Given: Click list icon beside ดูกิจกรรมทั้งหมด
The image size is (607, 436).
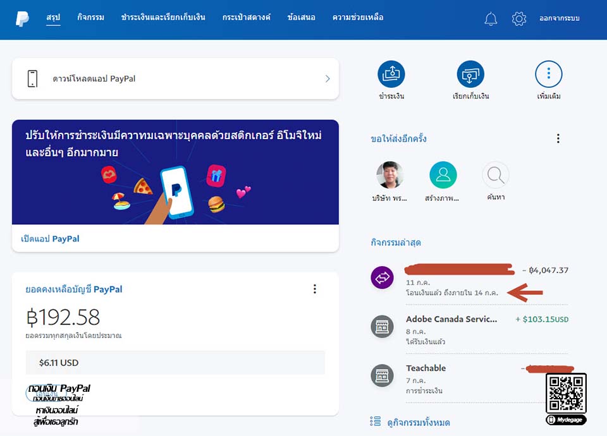Looking at the screenshot, I should (x=375, y=421).
